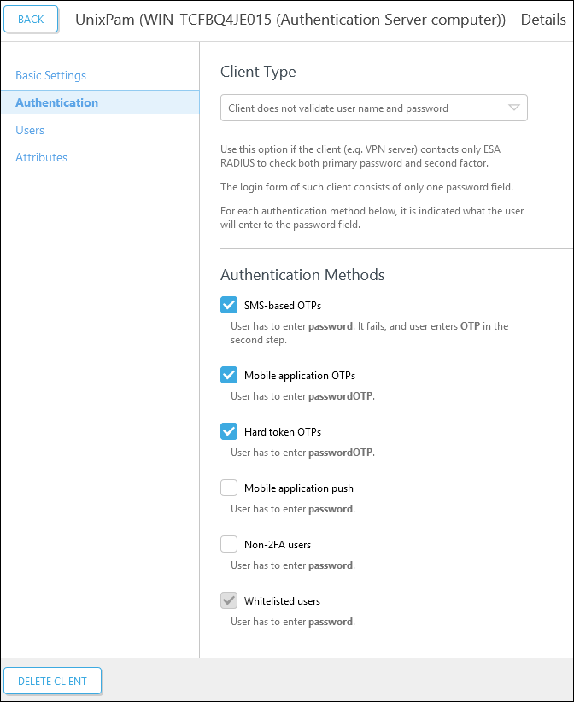This screenshot has height=702, width=574.
Task: Enable Mobile application push
Action: pos(228,487)
